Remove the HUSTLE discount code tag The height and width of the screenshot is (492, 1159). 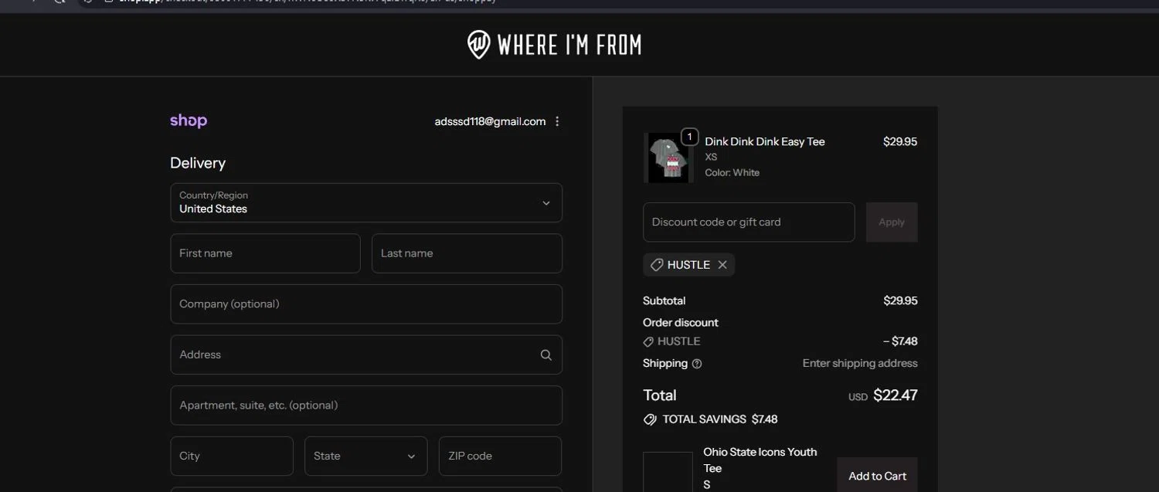(x=722, y=265)
